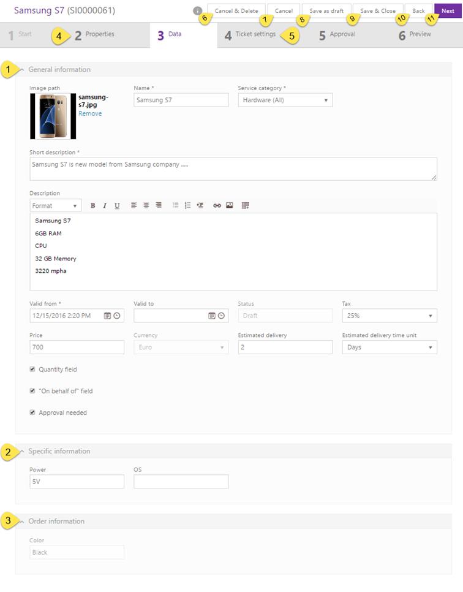Open the Estimated delivery time unit dropdown

[x=389, y=347]
